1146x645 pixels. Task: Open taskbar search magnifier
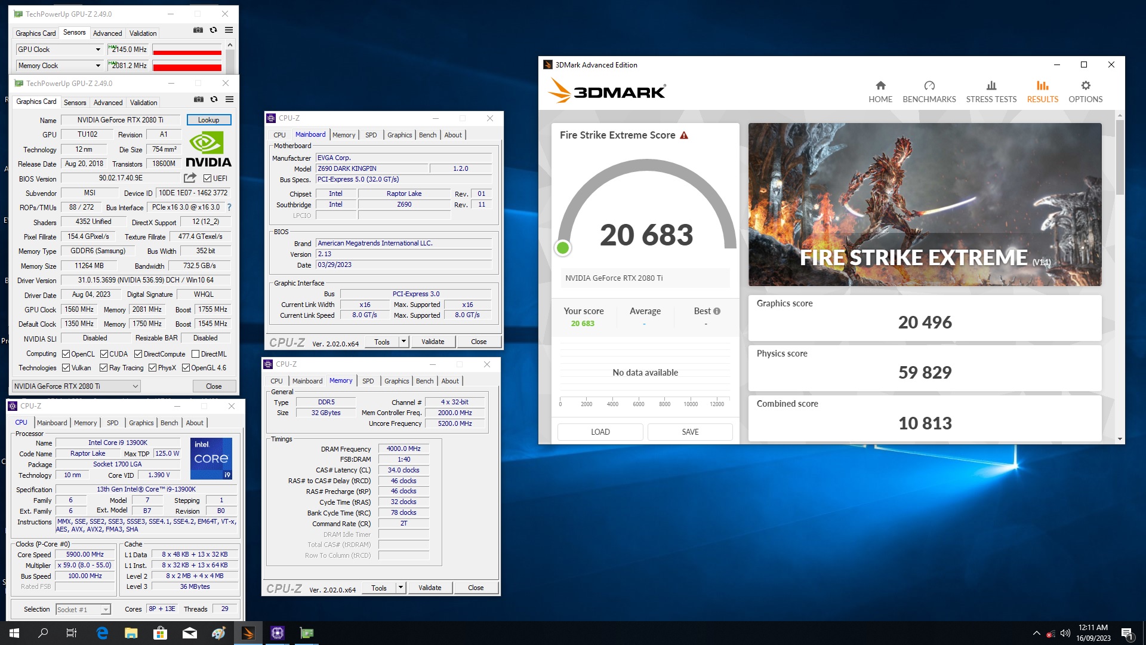coord(43,633)
